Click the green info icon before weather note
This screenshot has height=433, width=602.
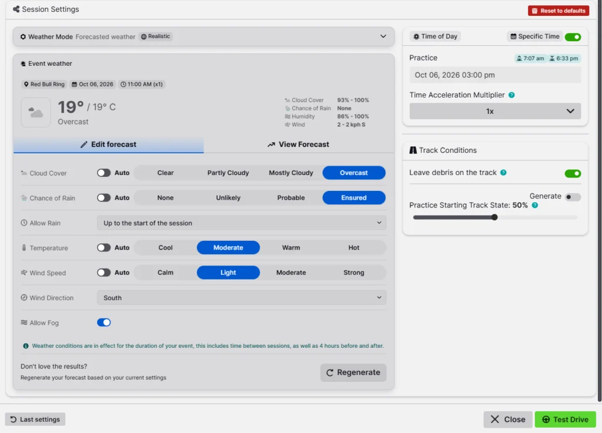point(26,346)
